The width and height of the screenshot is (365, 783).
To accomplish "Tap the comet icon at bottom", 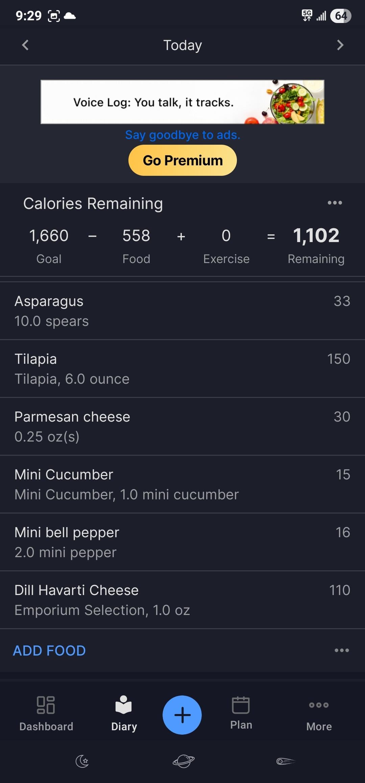I will [x=286, y=761].
